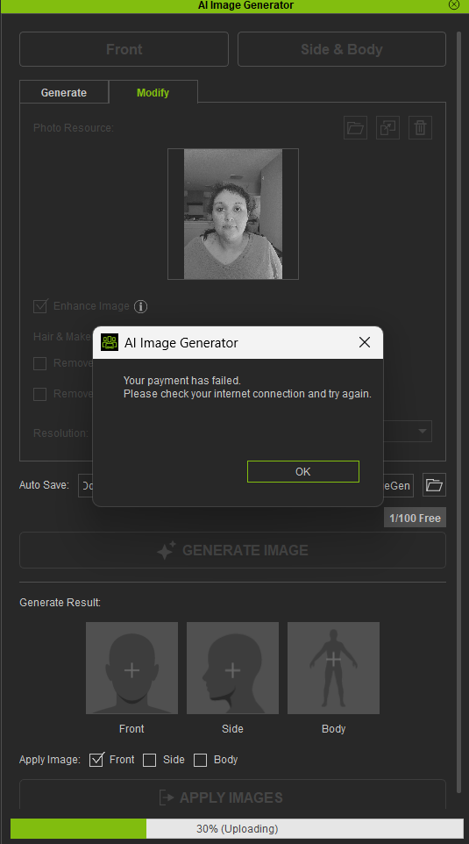Click the Enhance Image info icon
The height and width of the screenshot is (844, 469).
point(140,307)
